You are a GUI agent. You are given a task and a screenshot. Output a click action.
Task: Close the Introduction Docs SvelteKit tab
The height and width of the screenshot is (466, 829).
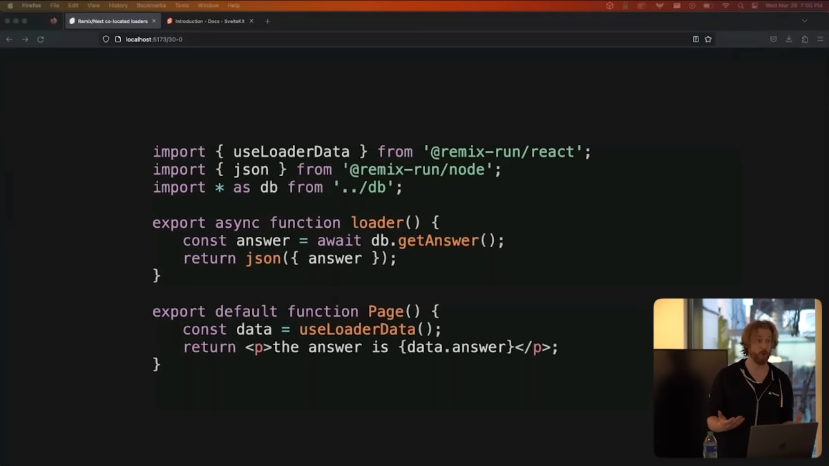(251, 21)
